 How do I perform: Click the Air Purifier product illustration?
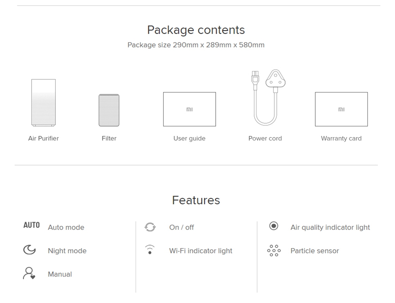[x=43, y=103]
